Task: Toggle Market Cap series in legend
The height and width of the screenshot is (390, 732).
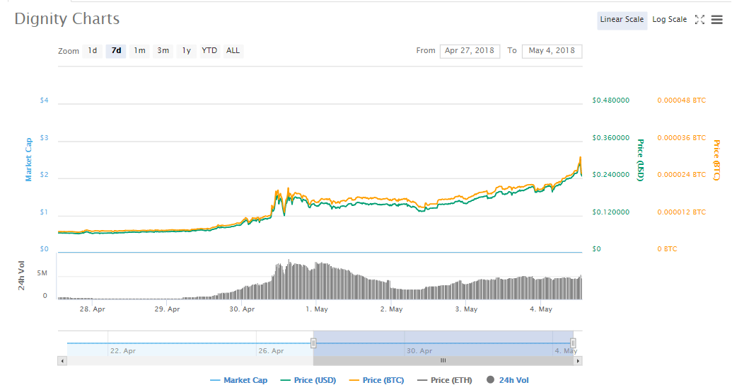Action: 238,380
